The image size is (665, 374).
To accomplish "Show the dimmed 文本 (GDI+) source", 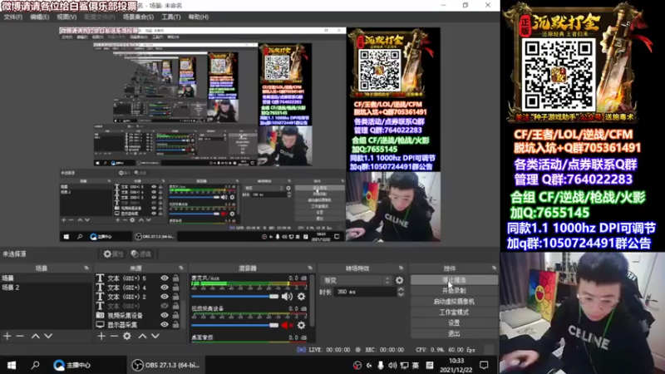I will coord(165,306).
